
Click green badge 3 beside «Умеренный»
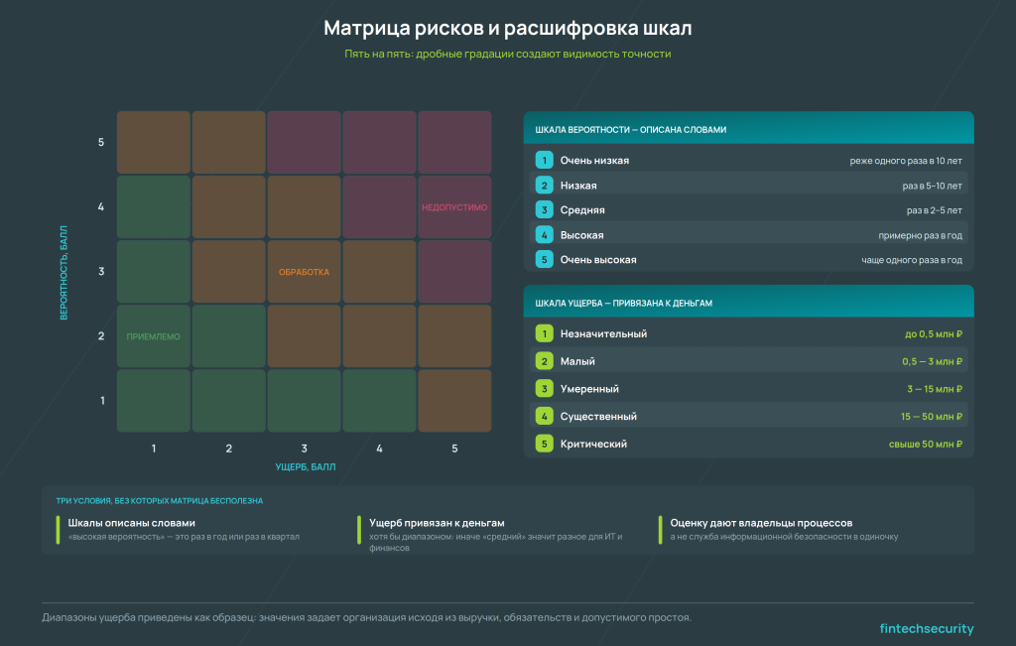[x=545, y=389]
